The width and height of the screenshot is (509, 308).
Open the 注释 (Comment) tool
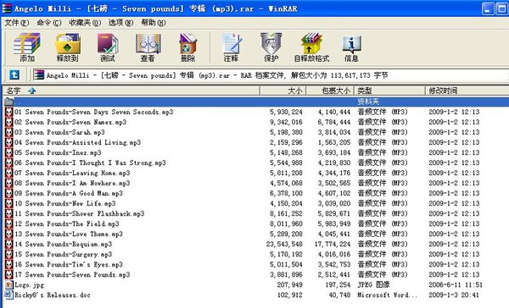click(x=231, y=47)
